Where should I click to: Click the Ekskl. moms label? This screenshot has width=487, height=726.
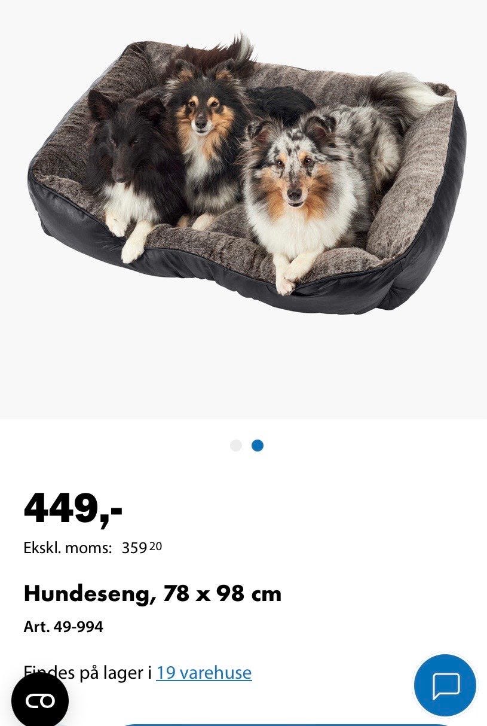[x=68, y=548]
